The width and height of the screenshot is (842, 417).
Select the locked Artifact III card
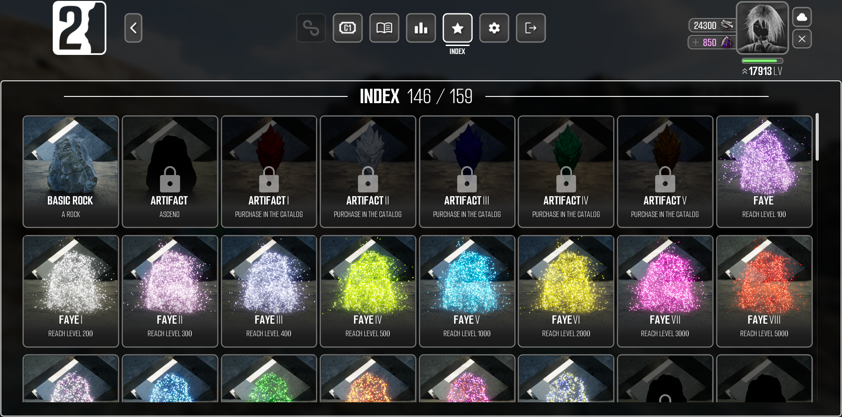coord(467,172)
